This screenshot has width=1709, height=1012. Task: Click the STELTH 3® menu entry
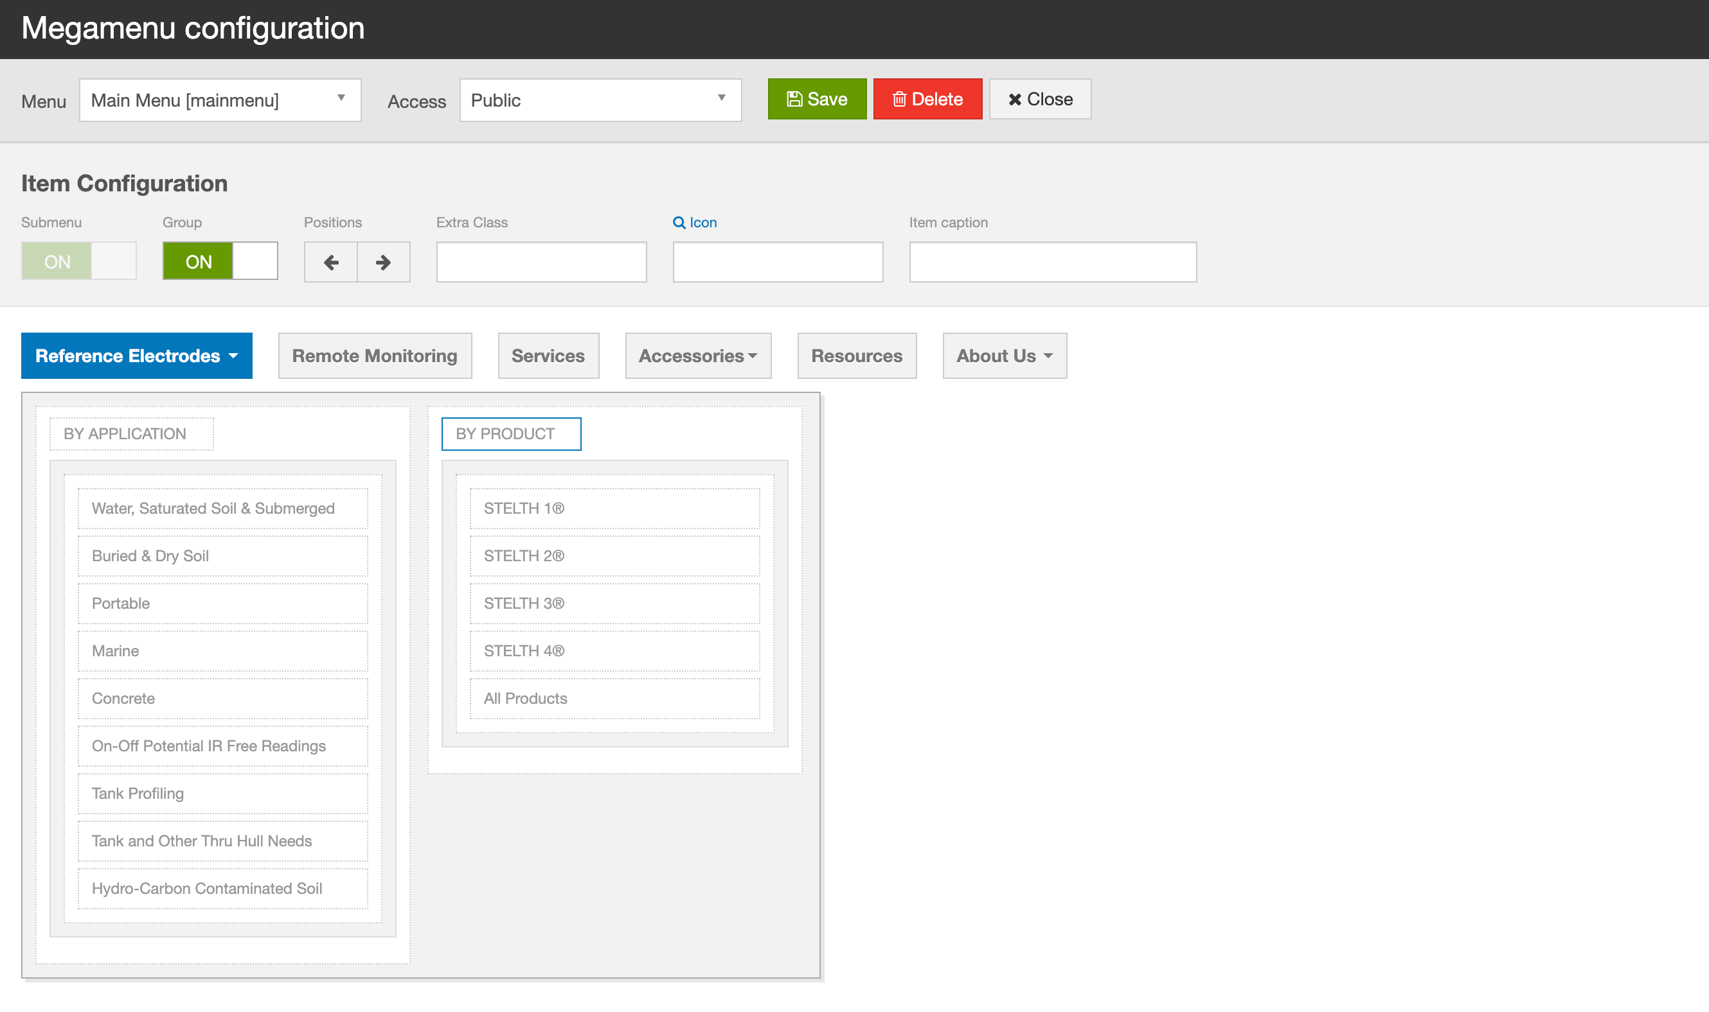pyautogui.click(x=614, y=604)
